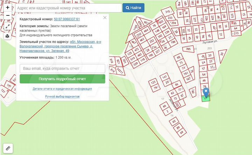Image resolution: width=252 pixels, height=155 pixels.
Task: Open Детали отчета и юридическая информация link
Action: [62, 89]
